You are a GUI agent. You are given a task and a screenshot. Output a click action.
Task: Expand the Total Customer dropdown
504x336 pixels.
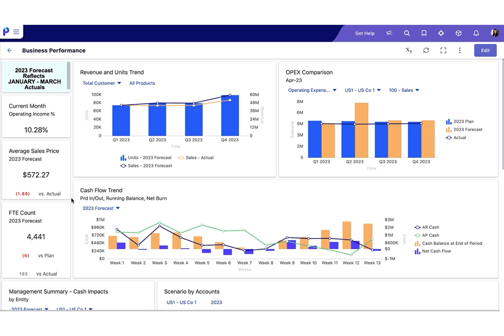pyautogui.click(x=102, y=83)
